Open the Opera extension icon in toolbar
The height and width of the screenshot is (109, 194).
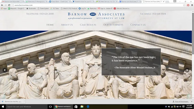pyautogui.click(x=188, y=5)
